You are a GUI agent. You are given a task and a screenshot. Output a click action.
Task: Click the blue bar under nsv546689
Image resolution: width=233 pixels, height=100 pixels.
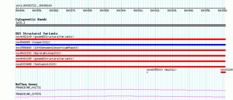[x=121, y=45]
